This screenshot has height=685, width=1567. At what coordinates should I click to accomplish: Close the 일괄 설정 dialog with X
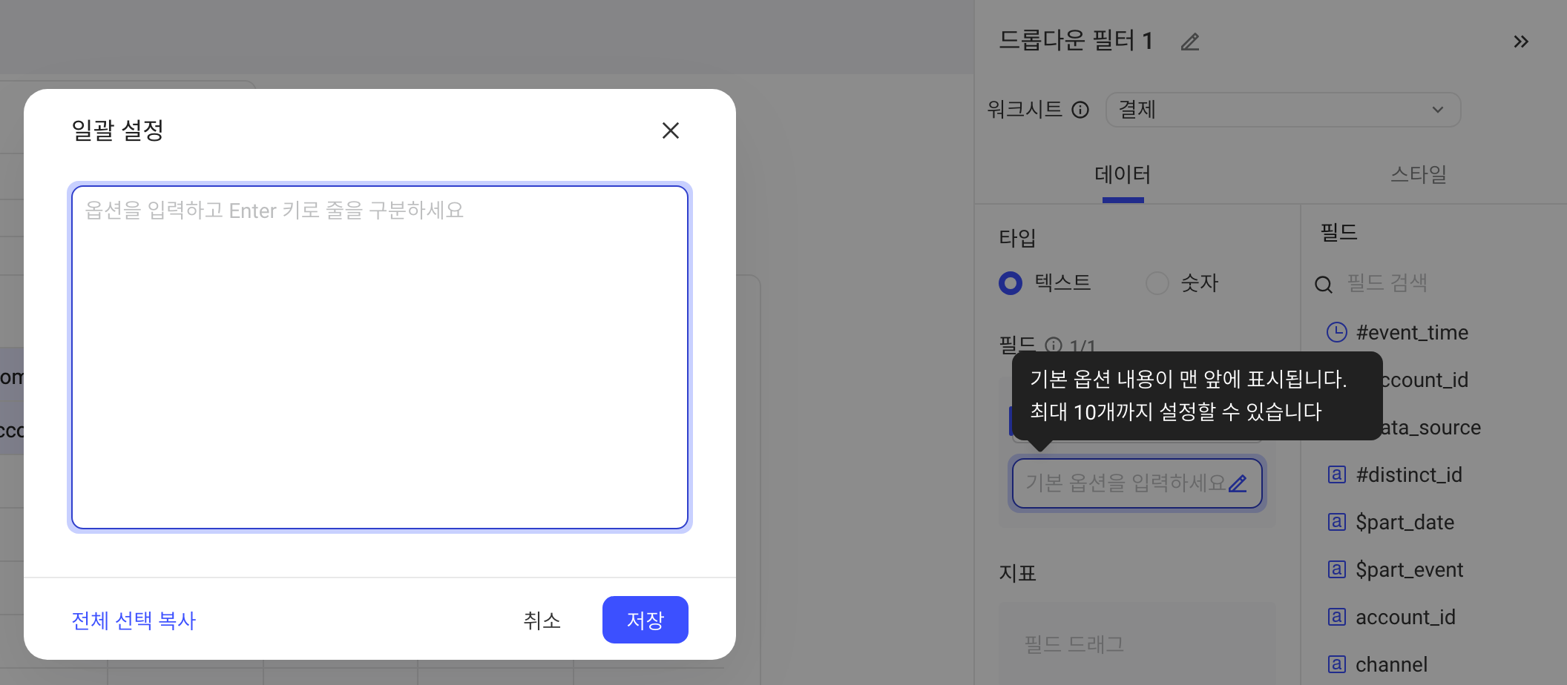tap(671, 130)
